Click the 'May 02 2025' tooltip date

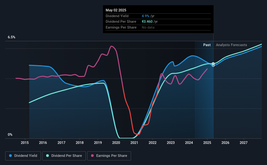[116, 10]
